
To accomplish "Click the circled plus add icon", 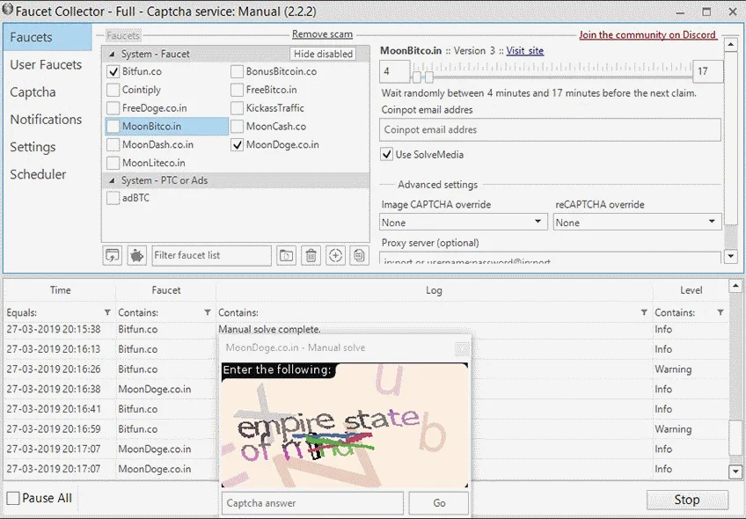I will coord(335,255).
